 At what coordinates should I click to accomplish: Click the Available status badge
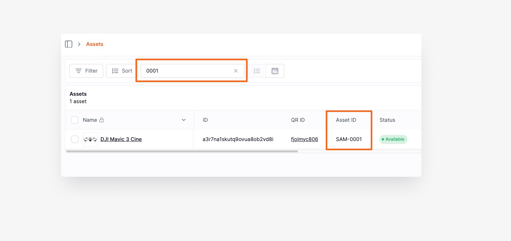(393, 139)
